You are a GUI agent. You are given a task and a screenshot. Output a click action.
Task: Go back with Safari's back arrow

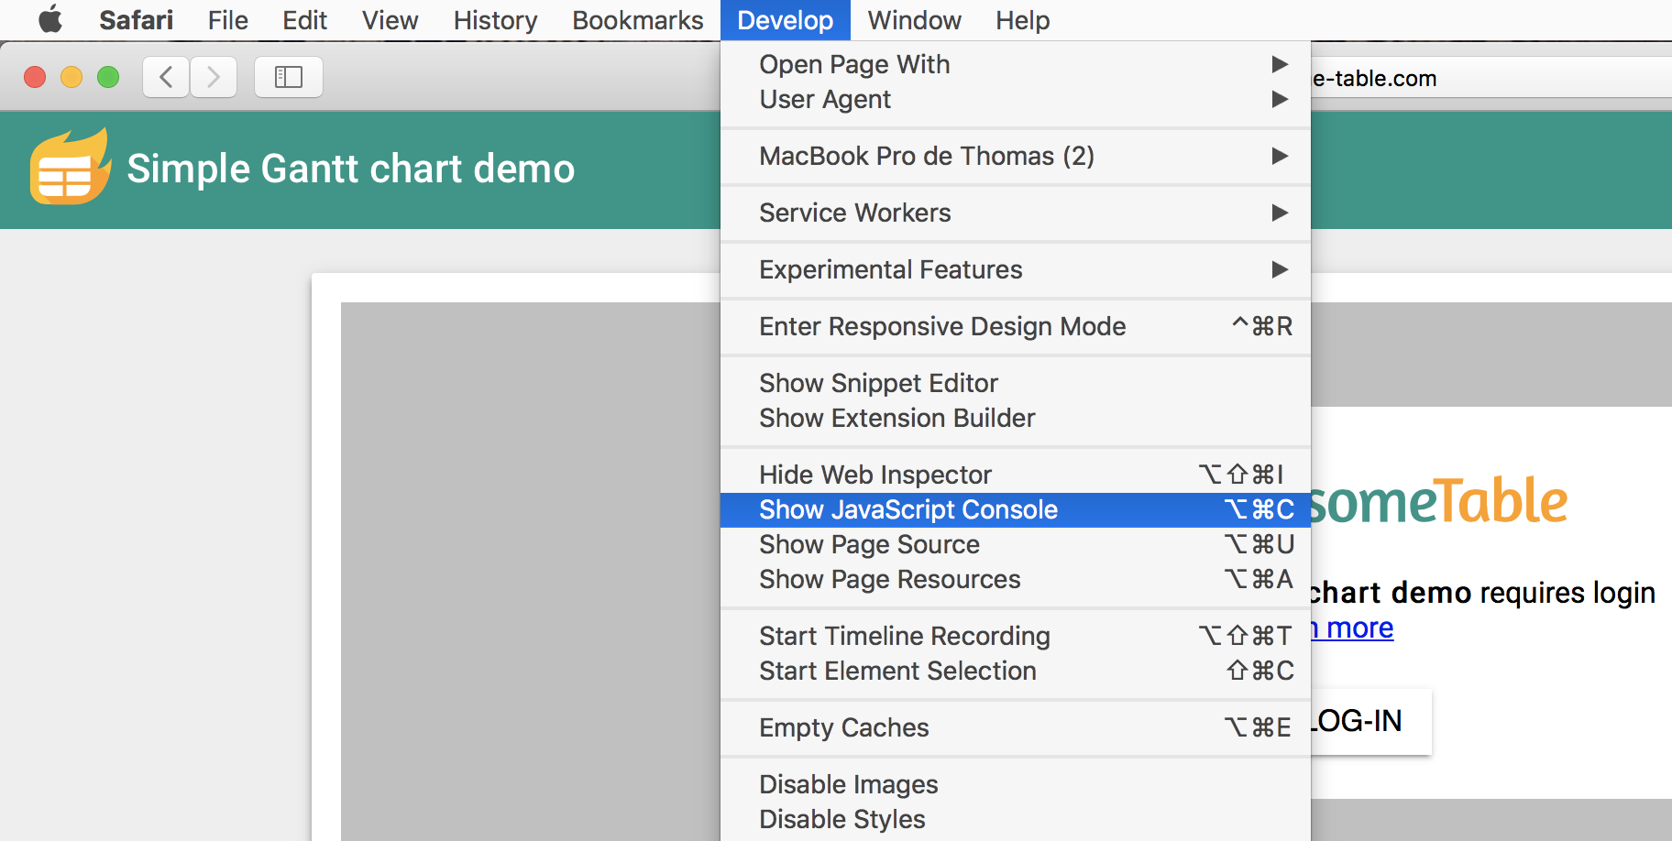(166, 77)
